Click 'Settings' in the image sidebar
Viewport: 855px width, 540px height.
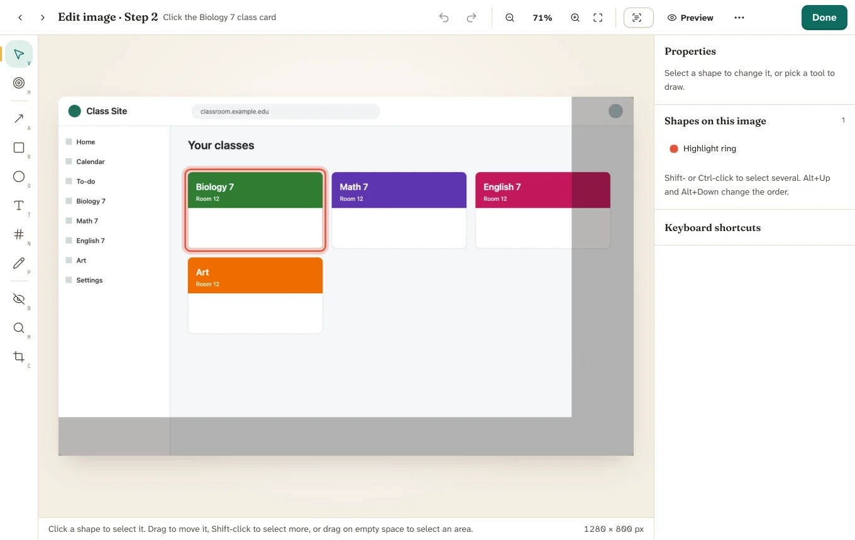click(89, 280)
